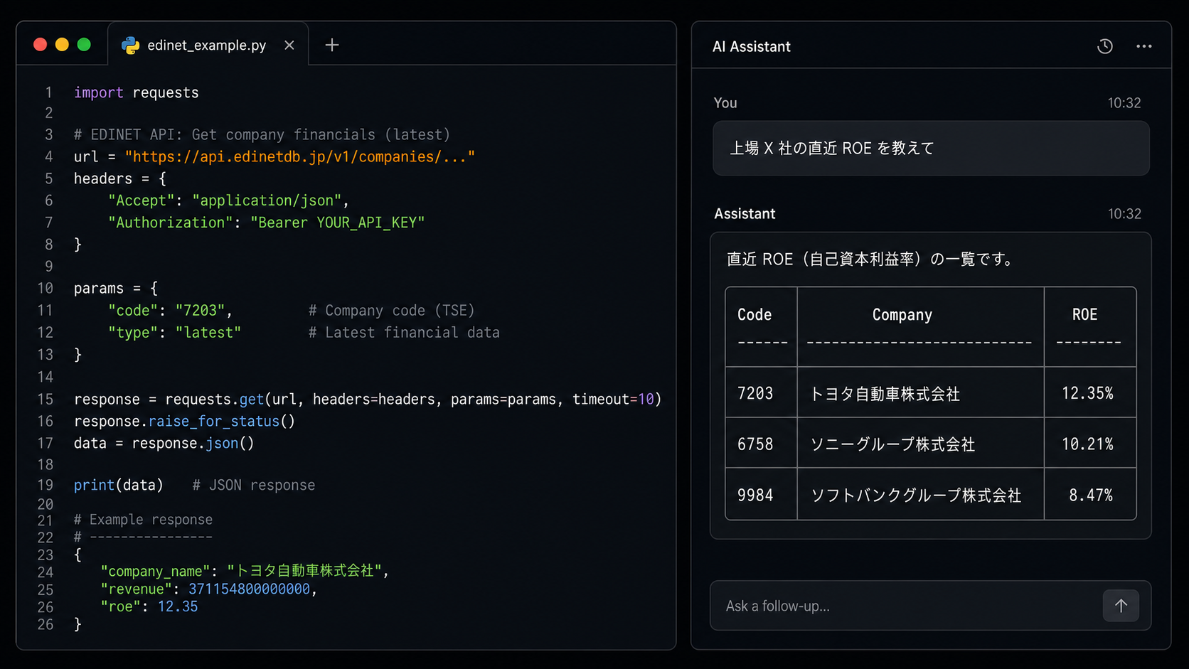Click the API URL string on line 4
The height and width of the screenshot is (669, 1189).
pos(299,157)
